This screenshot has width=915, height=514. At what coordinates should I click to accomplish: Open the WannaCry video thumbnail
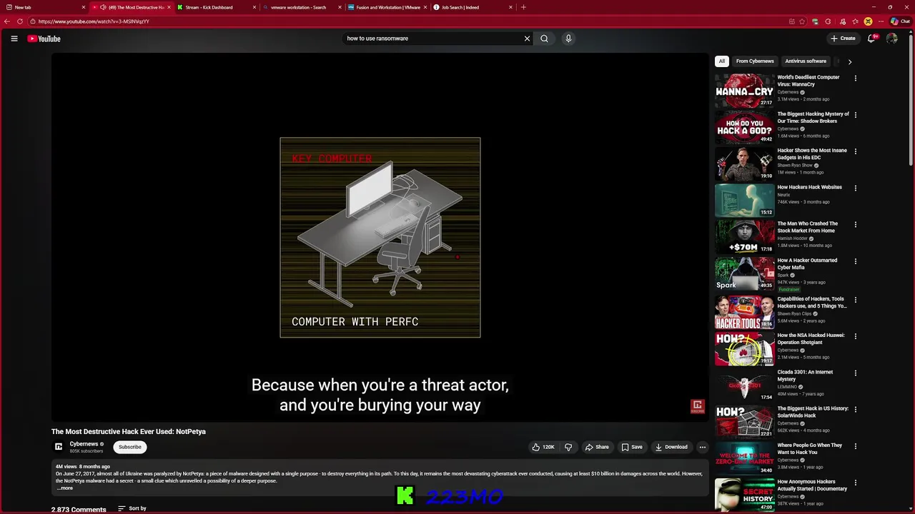pos(745,90)
